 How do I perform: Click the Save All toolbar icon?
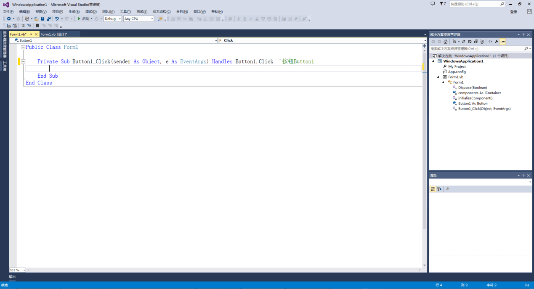[49, 19]
